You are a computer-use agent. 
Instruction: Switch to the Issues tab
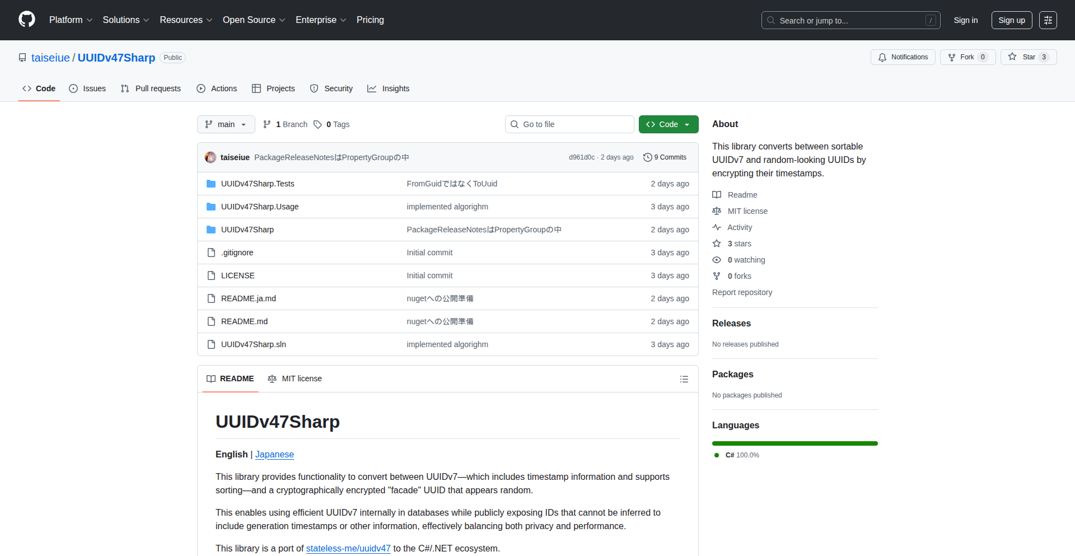(x=87, y=88)
